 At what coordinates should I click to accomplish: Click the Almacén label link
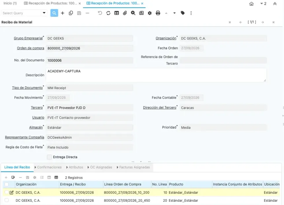(x=36, y=128)
